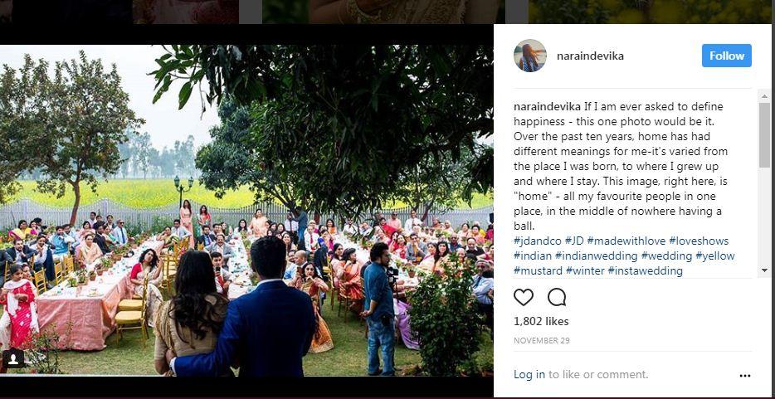The image size is (775, 399).
Task: Click caption scrollbar up arrow
Action: click(x=764, y=95)
